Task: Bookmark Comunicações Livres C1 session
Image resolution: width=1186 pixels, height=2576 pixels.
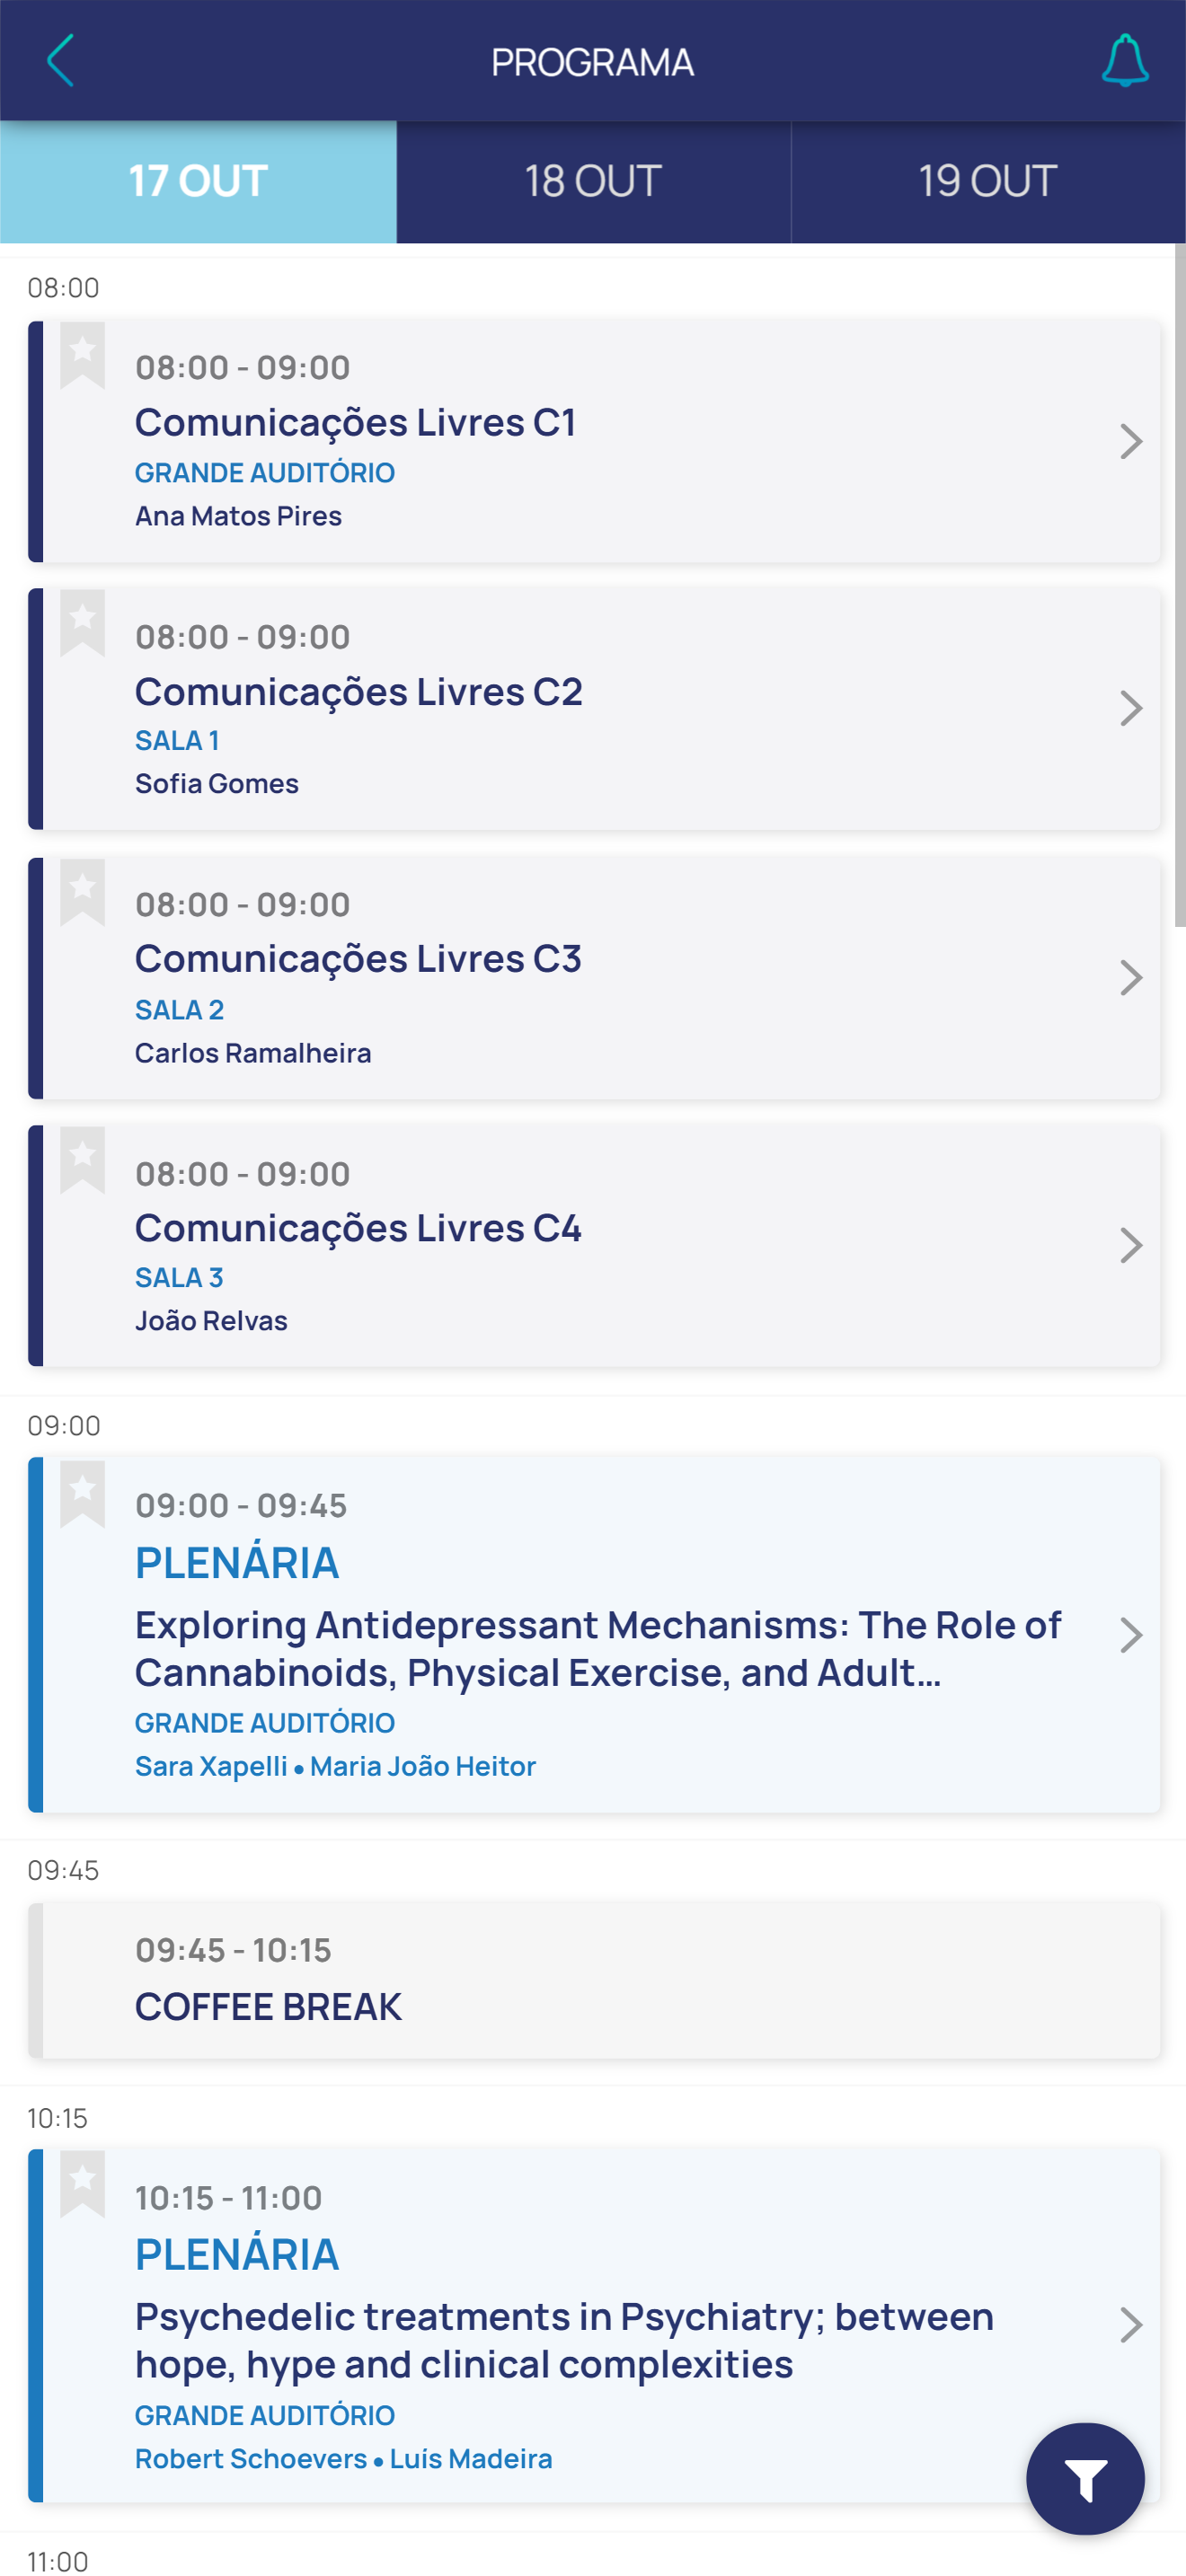Action: point(83,354)
